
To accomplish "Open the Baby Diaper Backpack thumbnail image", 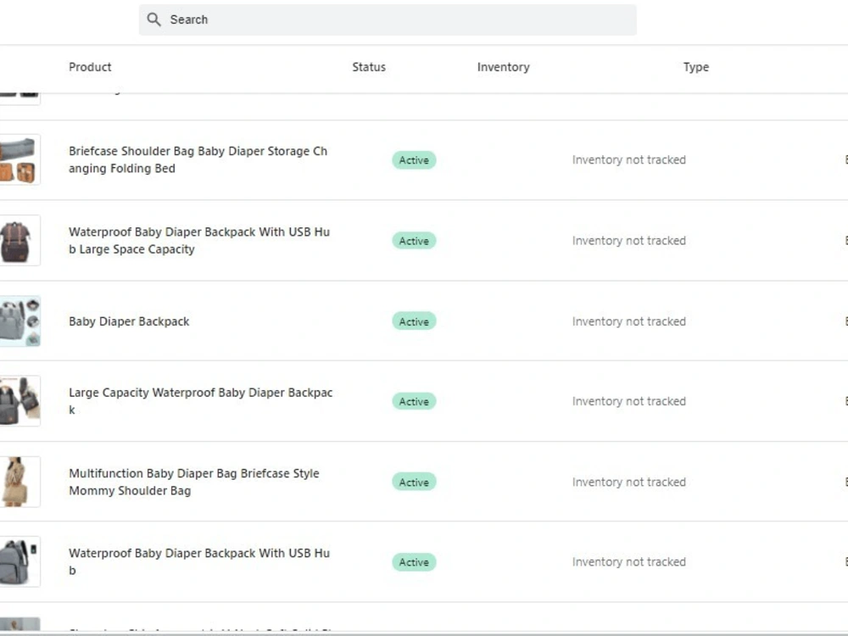I will [20, 321].
